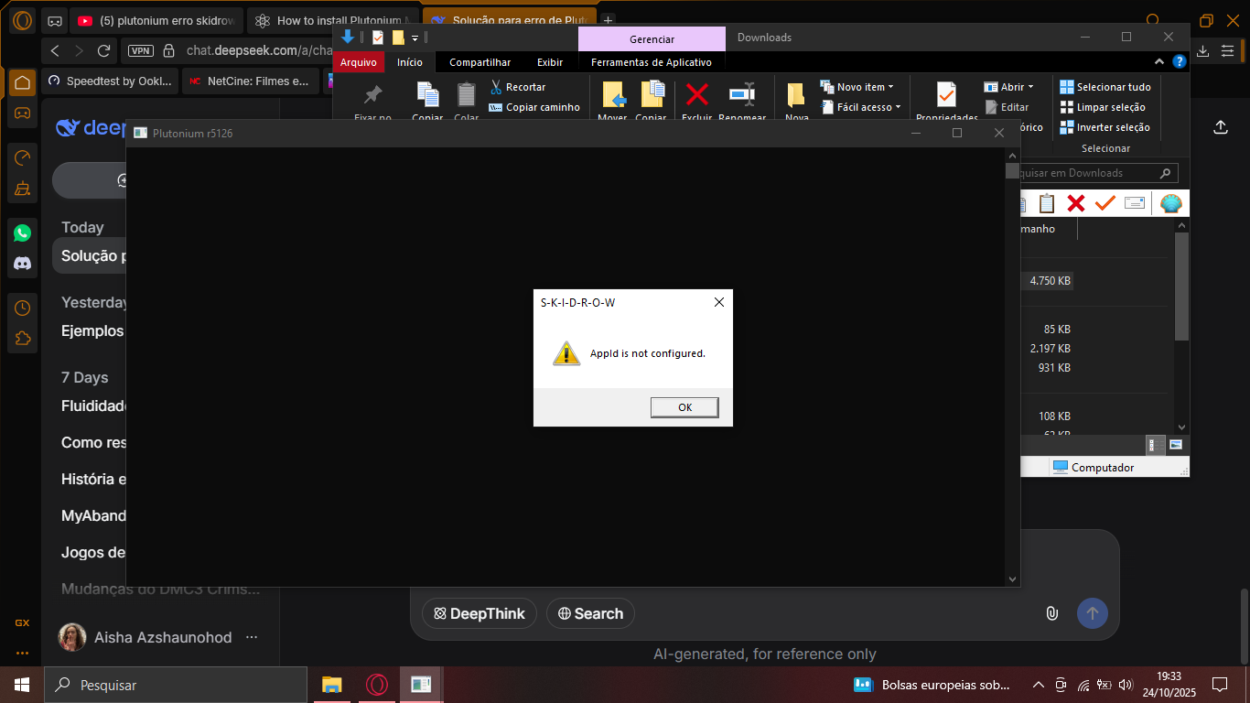
Task: Open WhatsApp from the Opera sidebar
Action: (x=23, y=233)
